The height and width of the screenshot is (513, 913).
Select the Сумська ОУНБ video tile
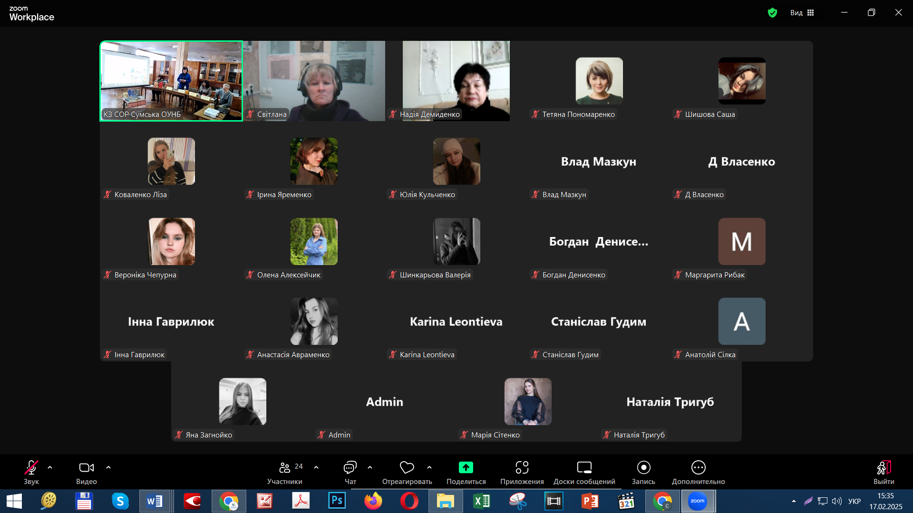[x=171, y=81]
